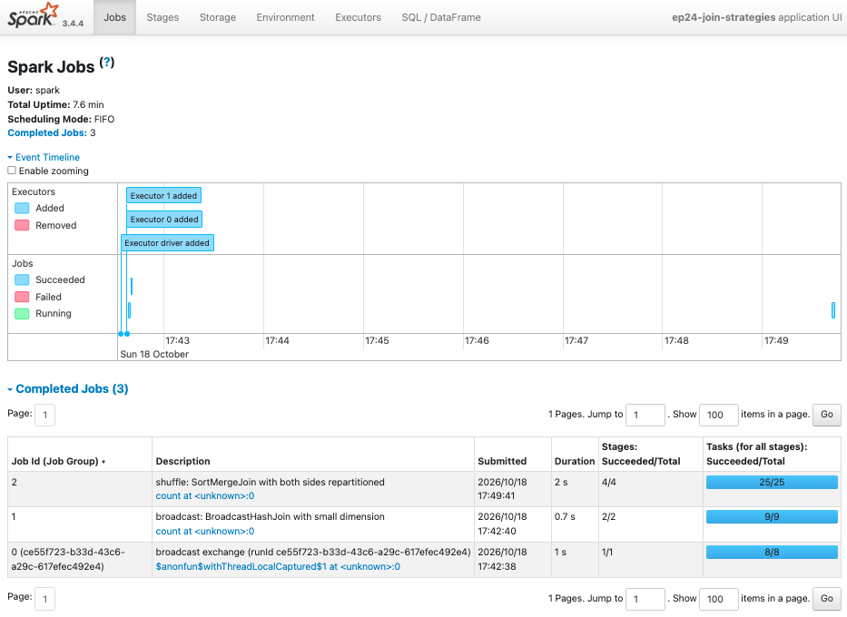Open $anonfun$withThreadLocalCaptured$1 link for job 0

(278, 566)
